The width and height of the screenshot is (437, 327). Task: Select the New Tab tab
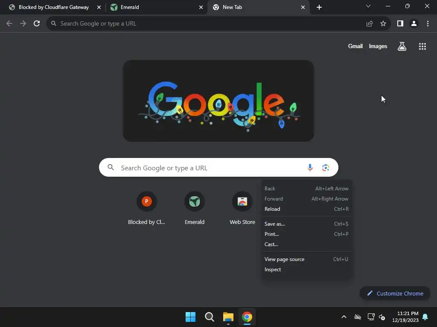pos(258,7)
